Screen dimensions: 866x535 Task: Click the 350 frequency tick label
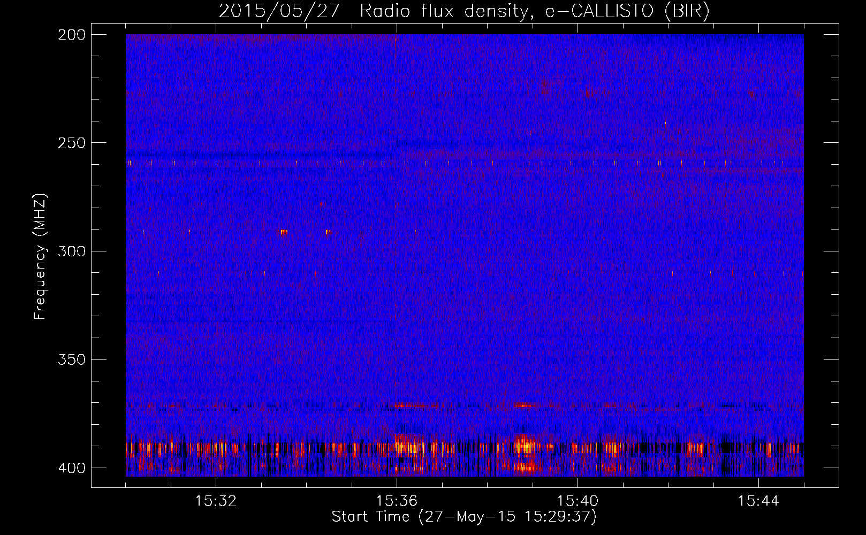[72, 359]
